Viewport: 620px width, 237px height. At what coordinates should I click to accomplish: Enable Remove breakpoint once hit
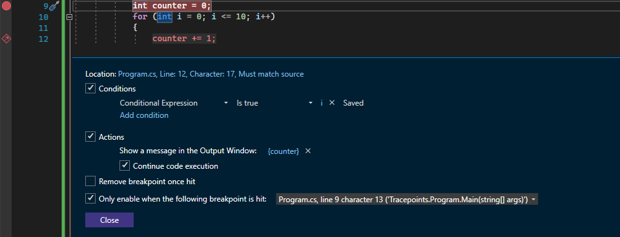(90, 182)
